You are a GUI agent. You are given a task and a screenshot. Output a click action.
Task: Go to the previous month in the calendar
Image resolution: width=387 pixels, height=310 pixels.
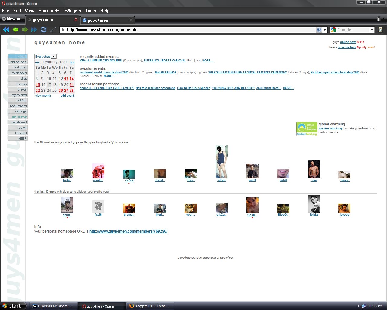(37, 62)
